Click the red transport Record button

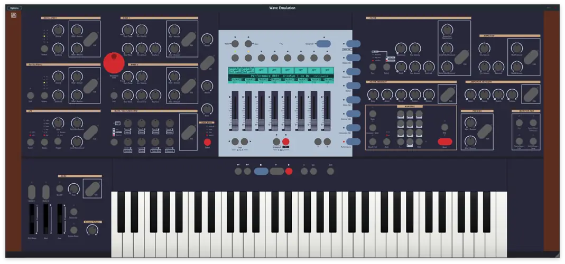click(x=289, y=171)
